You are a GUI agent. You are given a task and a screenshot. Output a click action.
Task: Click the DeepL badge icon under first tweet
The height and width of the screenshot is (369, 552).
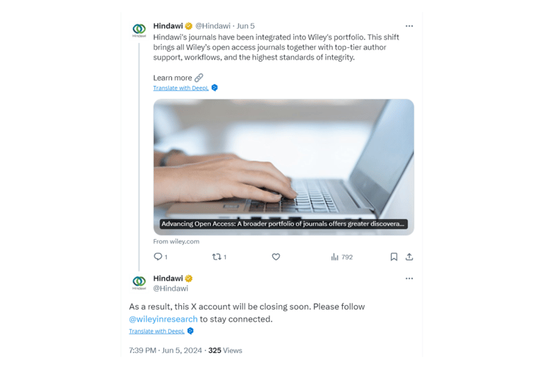click(x=214, y=88)
